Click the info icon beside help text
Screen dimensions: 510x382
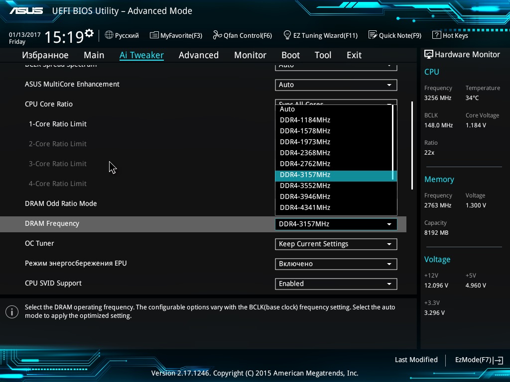click(12, 312)
